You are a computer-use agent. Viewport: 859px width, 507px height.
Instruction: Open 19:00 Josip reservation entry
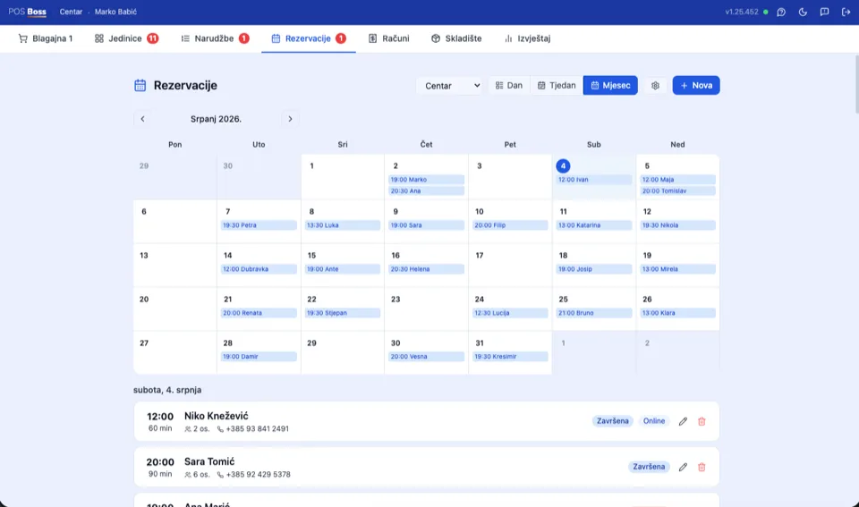[594, 269]
